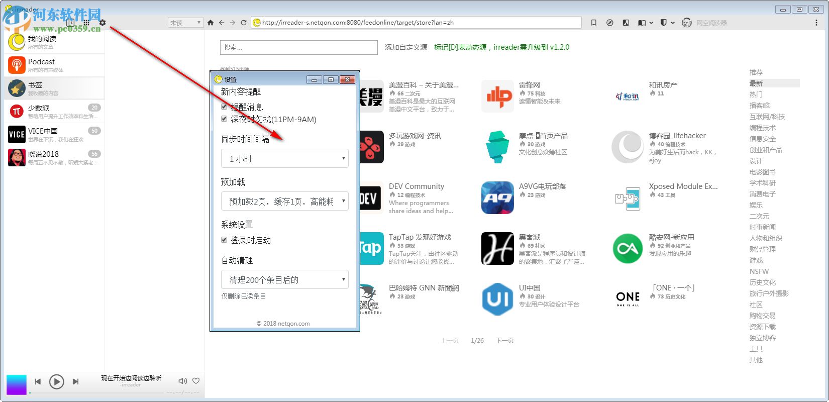The image size is (829, 402).
Task: Open the 自动清理 cleanup dropdown
Action: pyautogui.click(x=285, y=279)
